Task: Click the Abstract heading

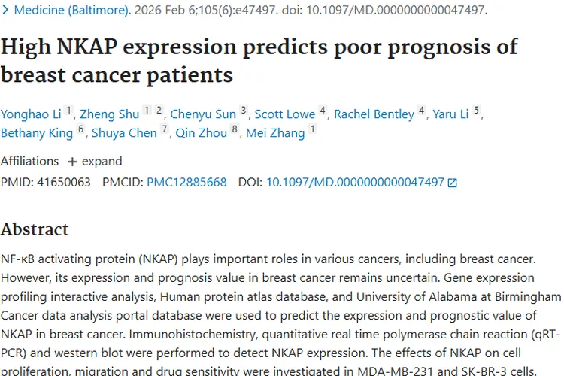Action: point(35,229)
